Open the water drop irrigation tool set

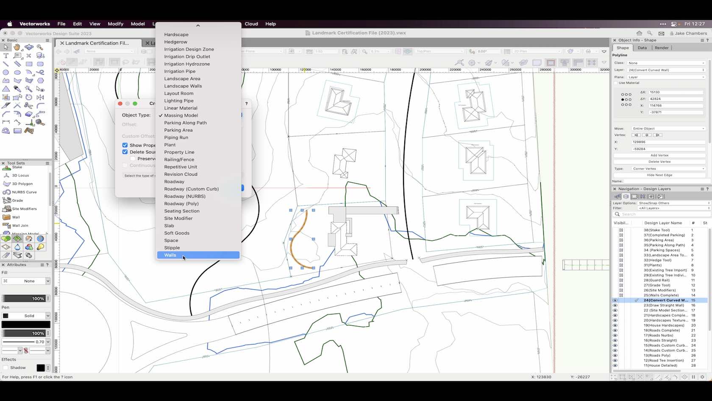pos(17,247)
